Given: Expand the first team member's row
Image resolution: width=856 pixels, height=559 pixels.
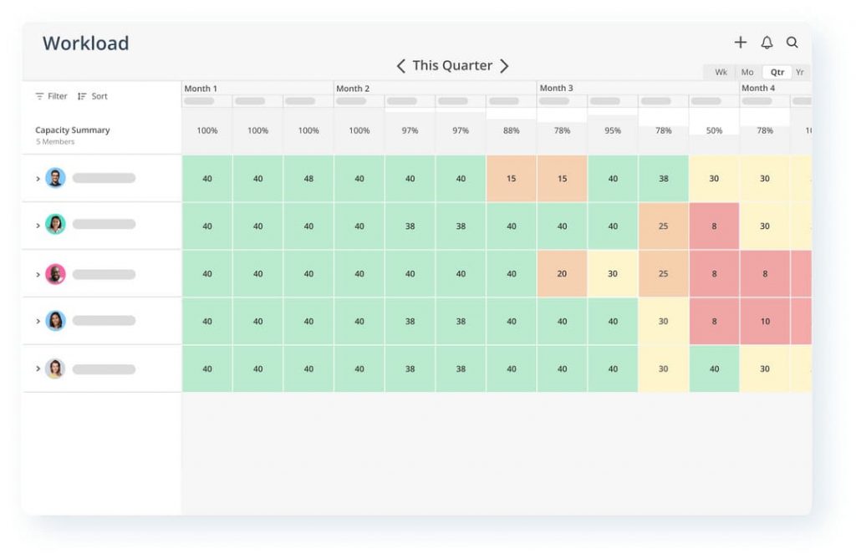Looking at the screenshot, I should (x=37, y=177).
